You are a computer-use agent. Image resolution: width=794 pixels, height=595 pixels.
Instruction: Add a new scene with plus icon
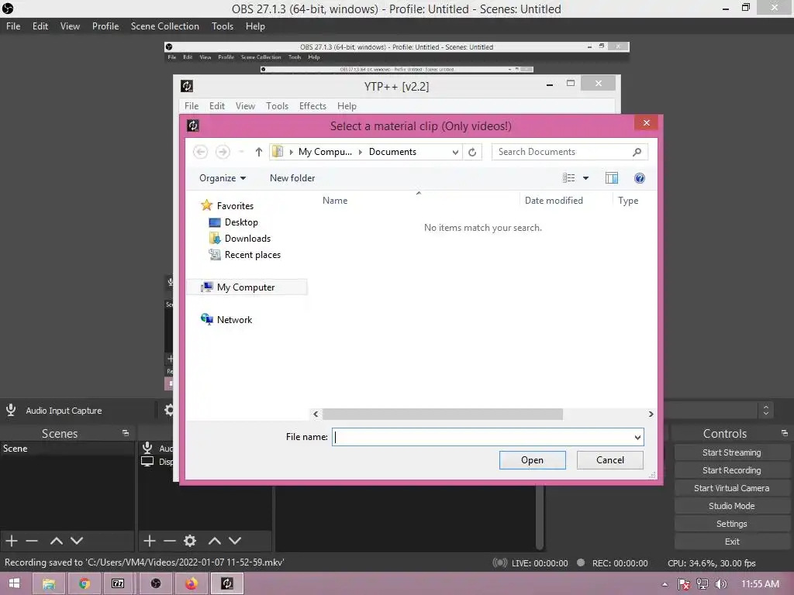pos(12,540)
